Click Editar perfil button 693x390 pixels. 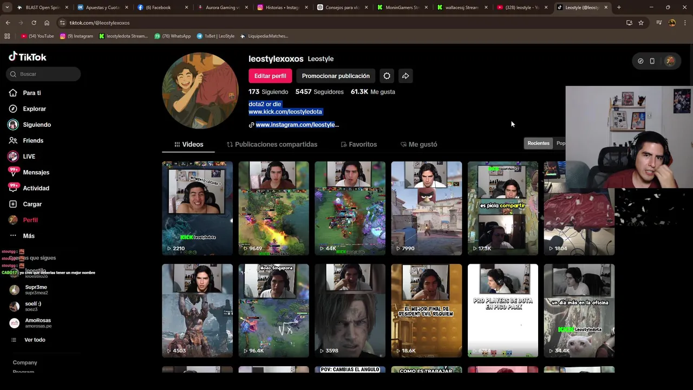[270, 76]
